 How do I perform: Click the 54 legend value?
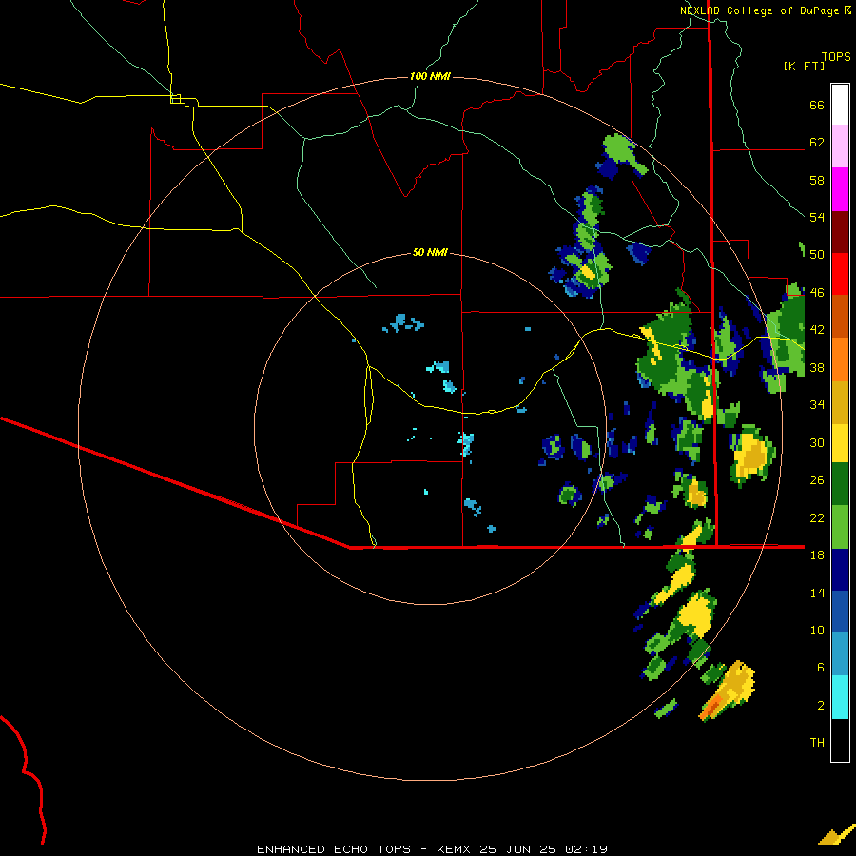(817, 217)
